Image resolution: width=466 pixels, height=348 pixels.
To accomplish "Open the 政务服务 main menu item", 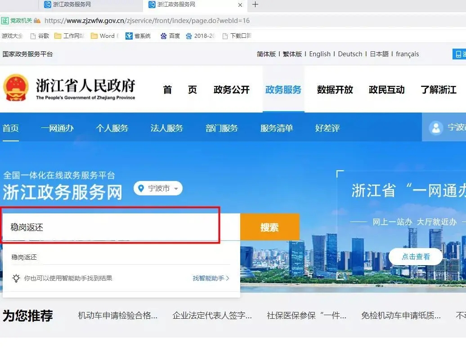I will tap(283, 90).
